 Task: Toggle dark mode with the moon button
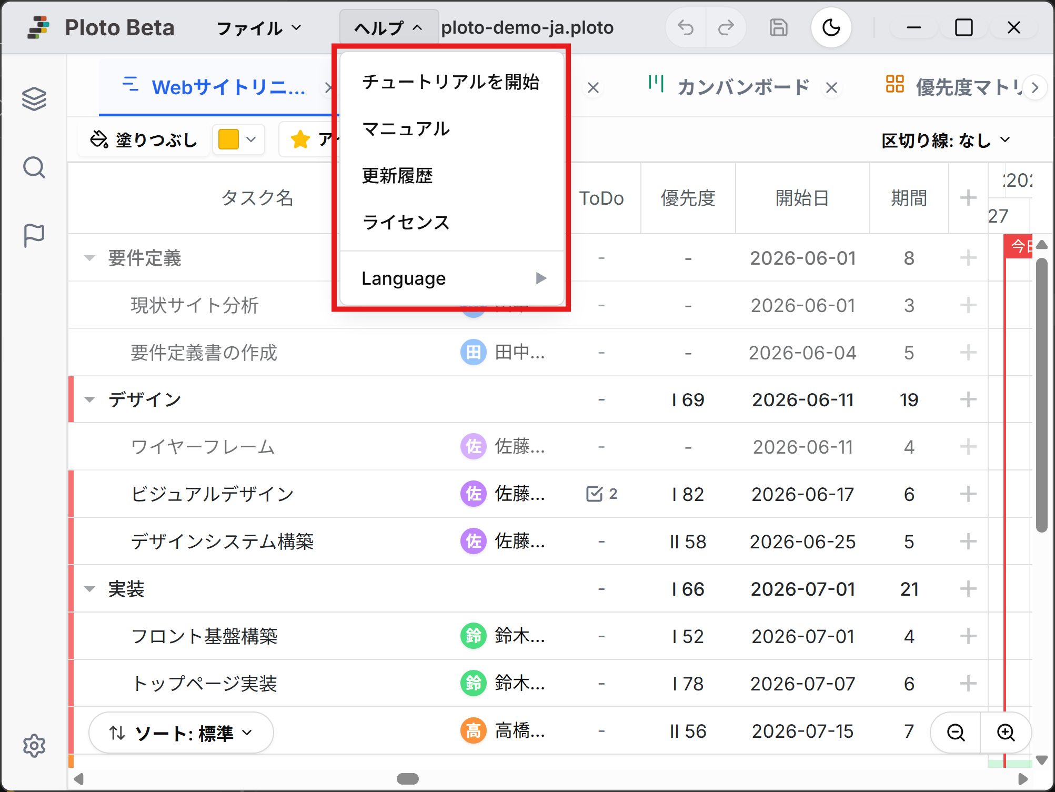click(831, 27)
